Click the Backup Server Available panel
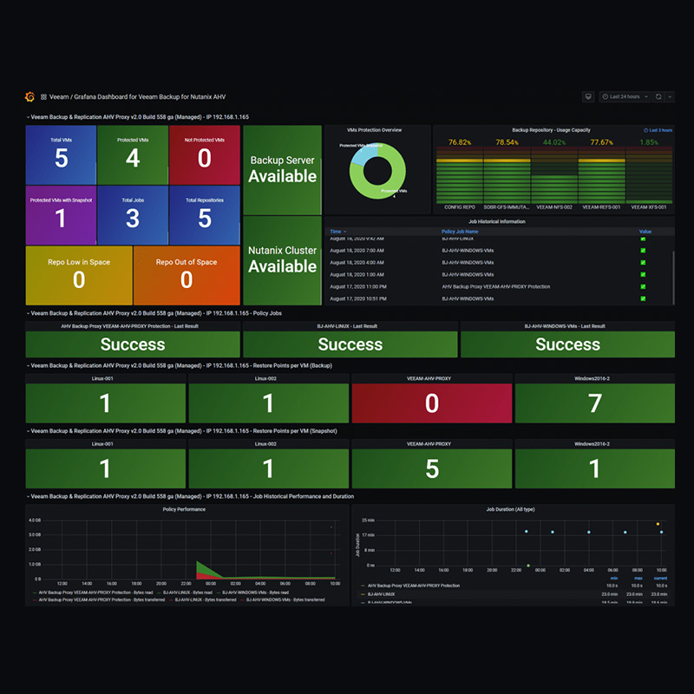 (283, 169)
